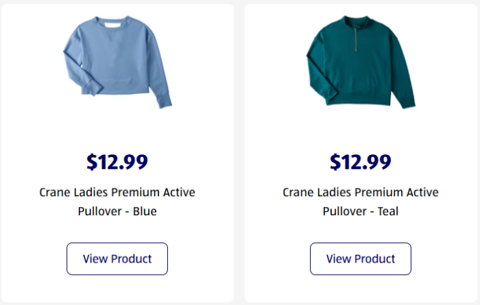480x305 pixels.
Task: Click "Pullover - Blue" text line
Action: (x=117, y=211)
